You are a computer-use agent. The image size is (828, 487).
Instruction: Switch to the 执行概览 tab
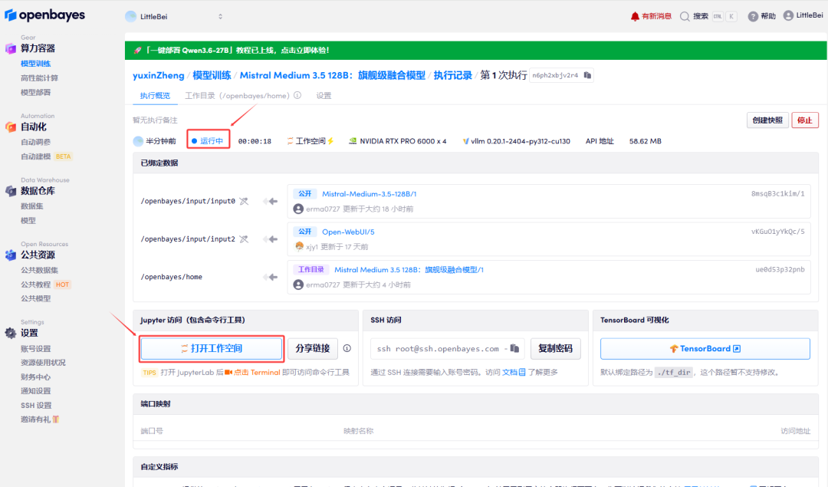point(155,96)
